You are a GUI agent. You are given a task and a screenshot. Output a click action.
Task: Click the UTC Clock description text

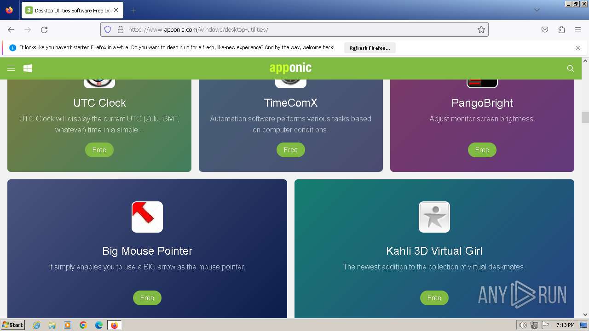(99, 124)
